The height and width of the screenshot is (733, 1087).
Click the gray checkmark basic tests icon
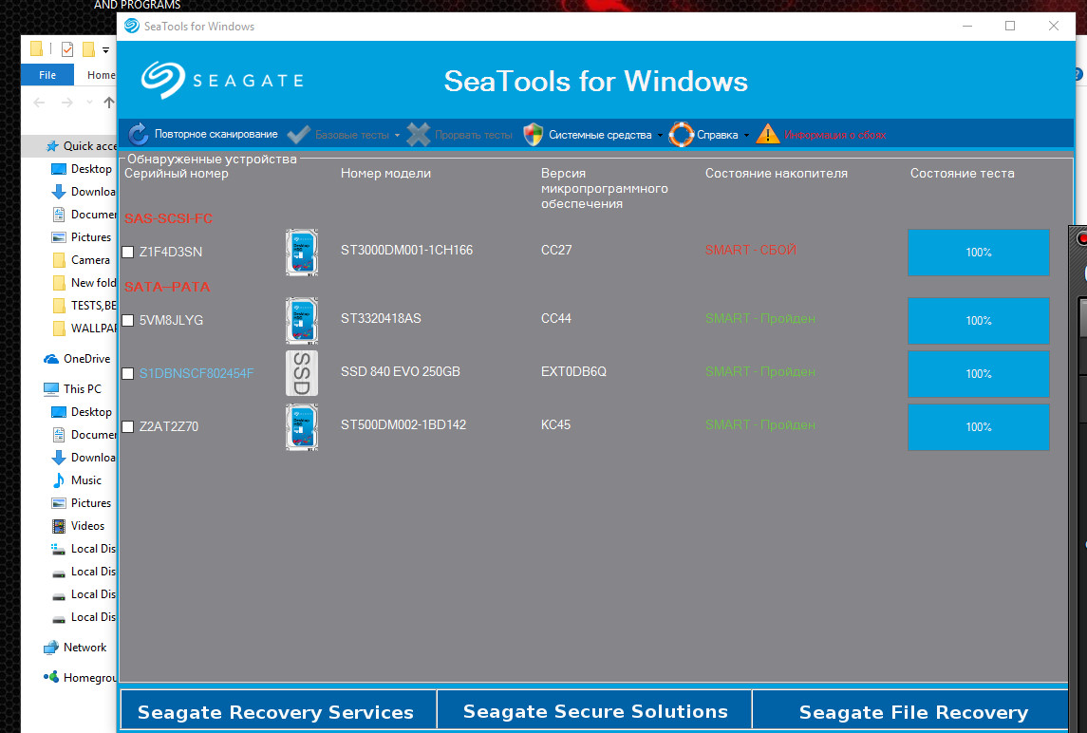[x=299, y=135]
